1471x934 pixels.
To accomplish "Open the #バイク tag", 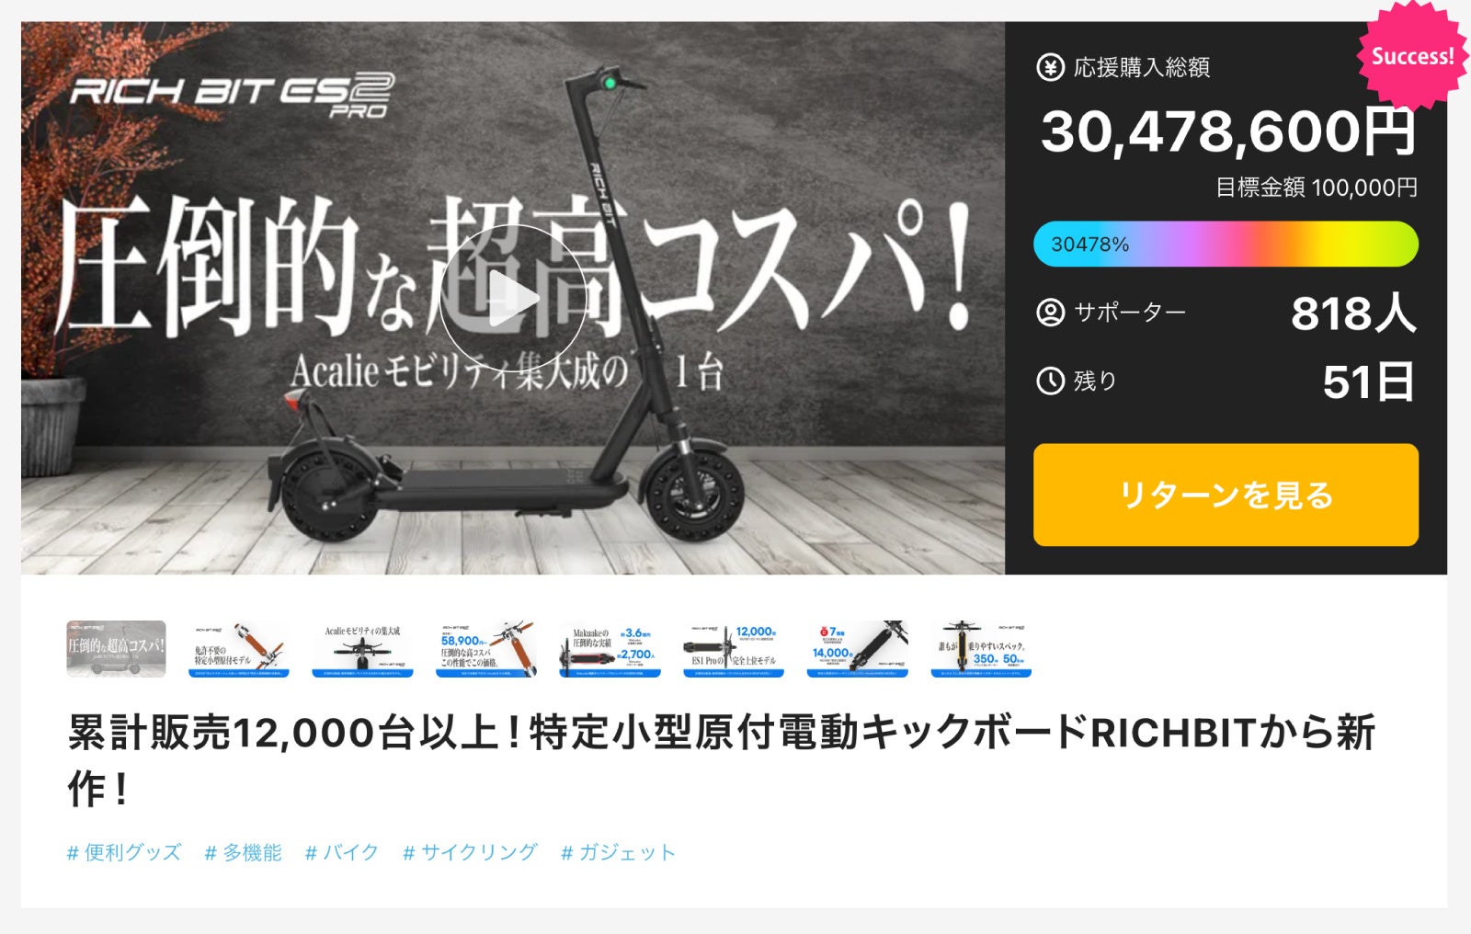I will [342, 852].
